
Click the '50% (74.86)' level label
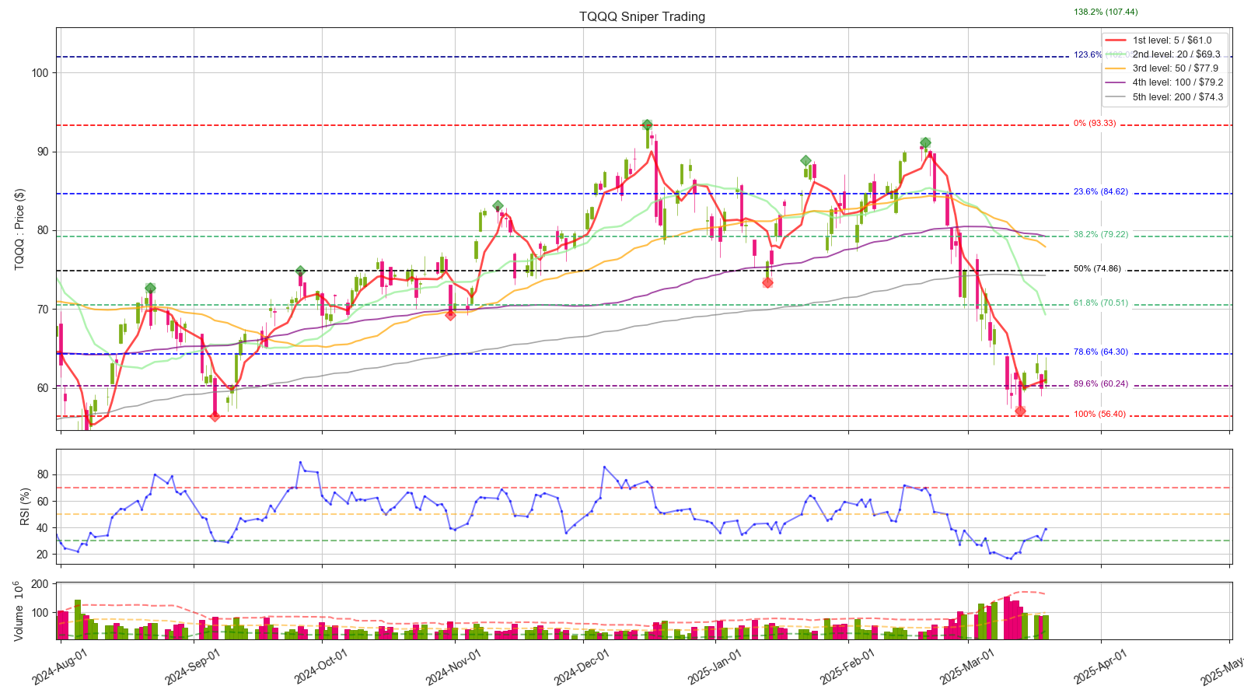click(1097, 269)
